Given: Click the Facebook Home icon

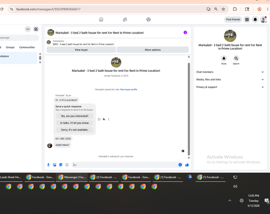Looking at the screenshot, I should (101, 19).
